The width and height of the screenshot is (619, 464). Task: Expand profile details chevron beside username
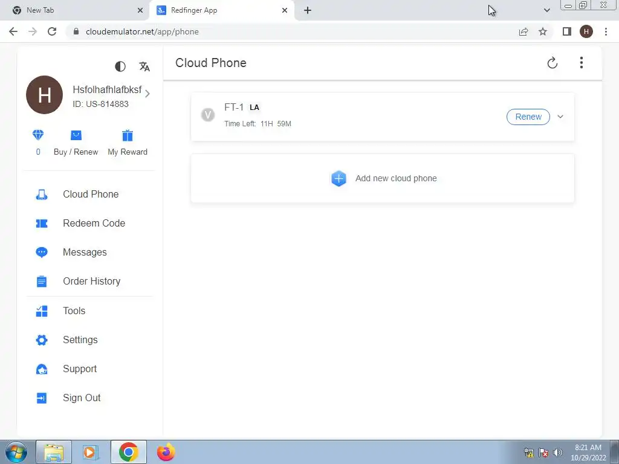[x=147, y=94]
